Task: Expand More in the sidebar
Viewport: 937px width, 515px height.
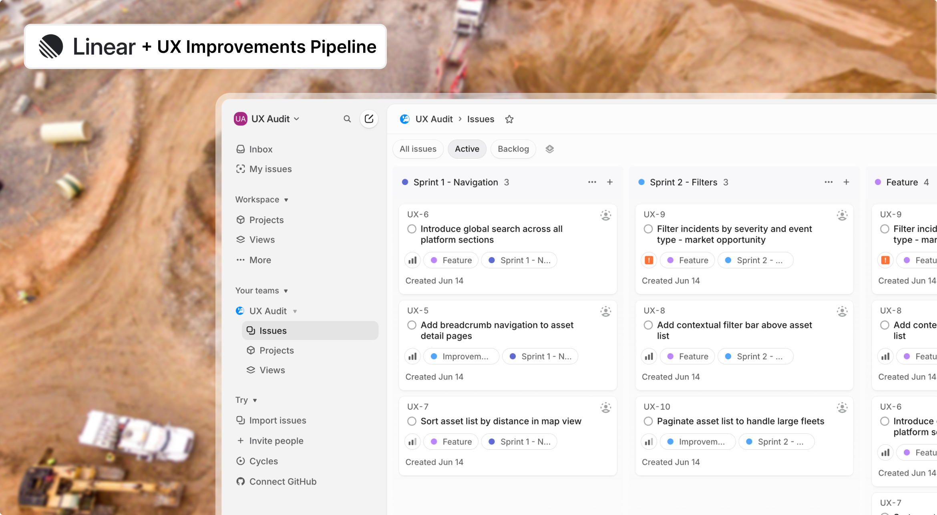Action: (x=260, y=260)
